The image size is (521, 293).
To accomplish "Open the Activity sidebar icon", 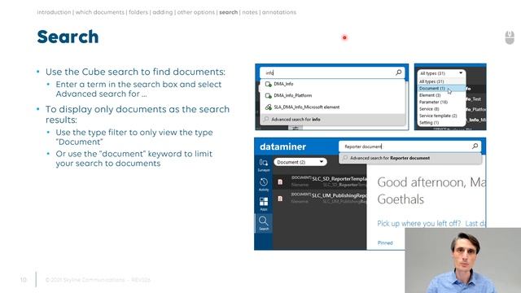I will 264,185.
